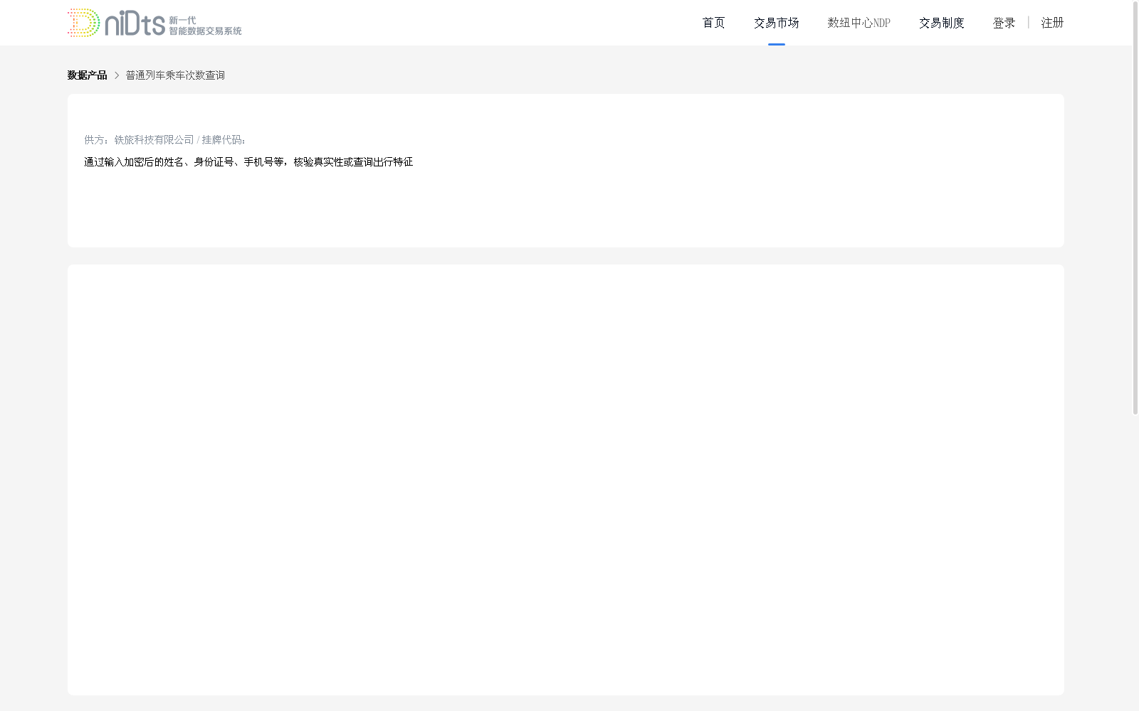Click the breadcrumb chevron after 数据产品
The width and height of the screenshot is (1139, 711).
(117, 75)
